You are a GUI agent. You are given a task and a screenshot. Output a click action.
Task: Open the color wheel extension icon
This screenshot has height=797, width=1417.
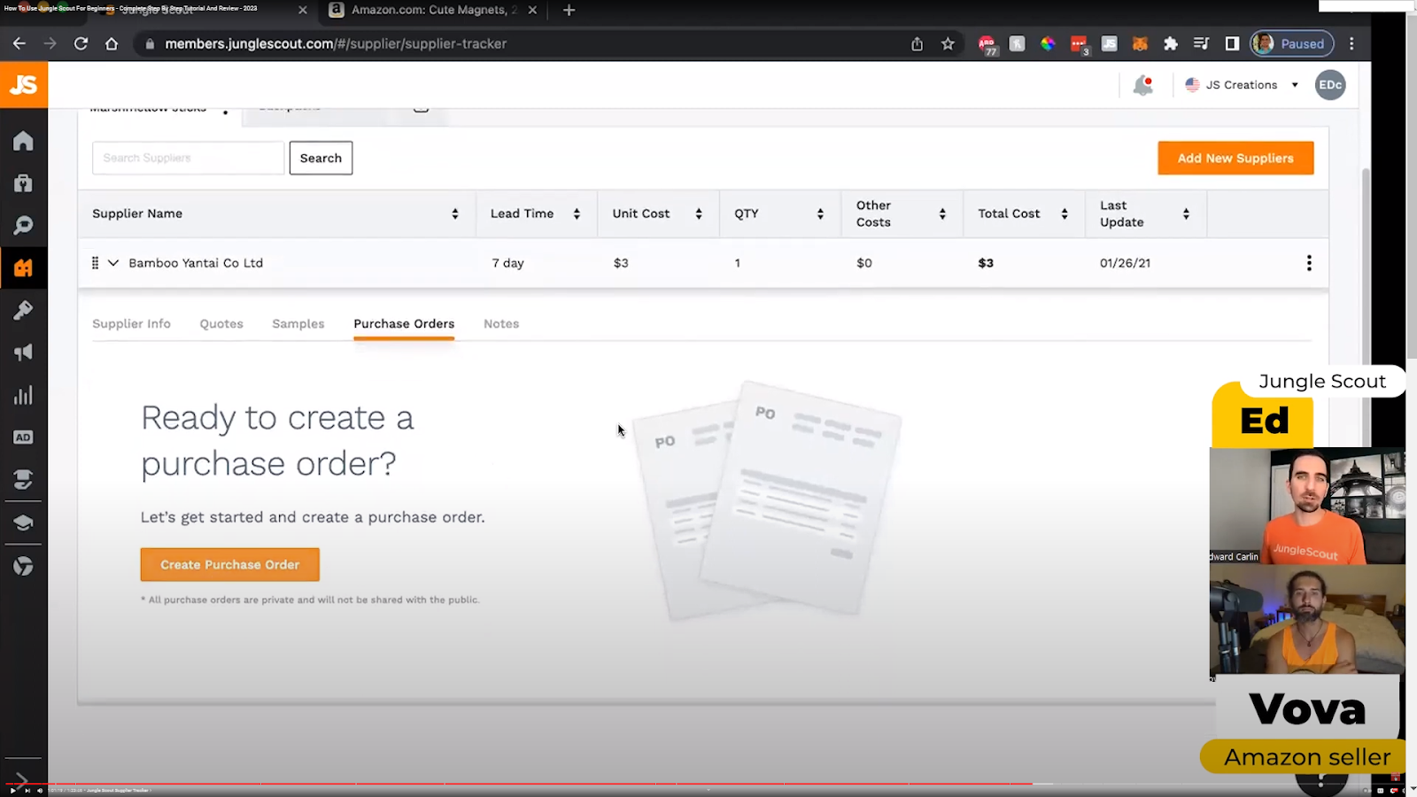click(1048, 43)
